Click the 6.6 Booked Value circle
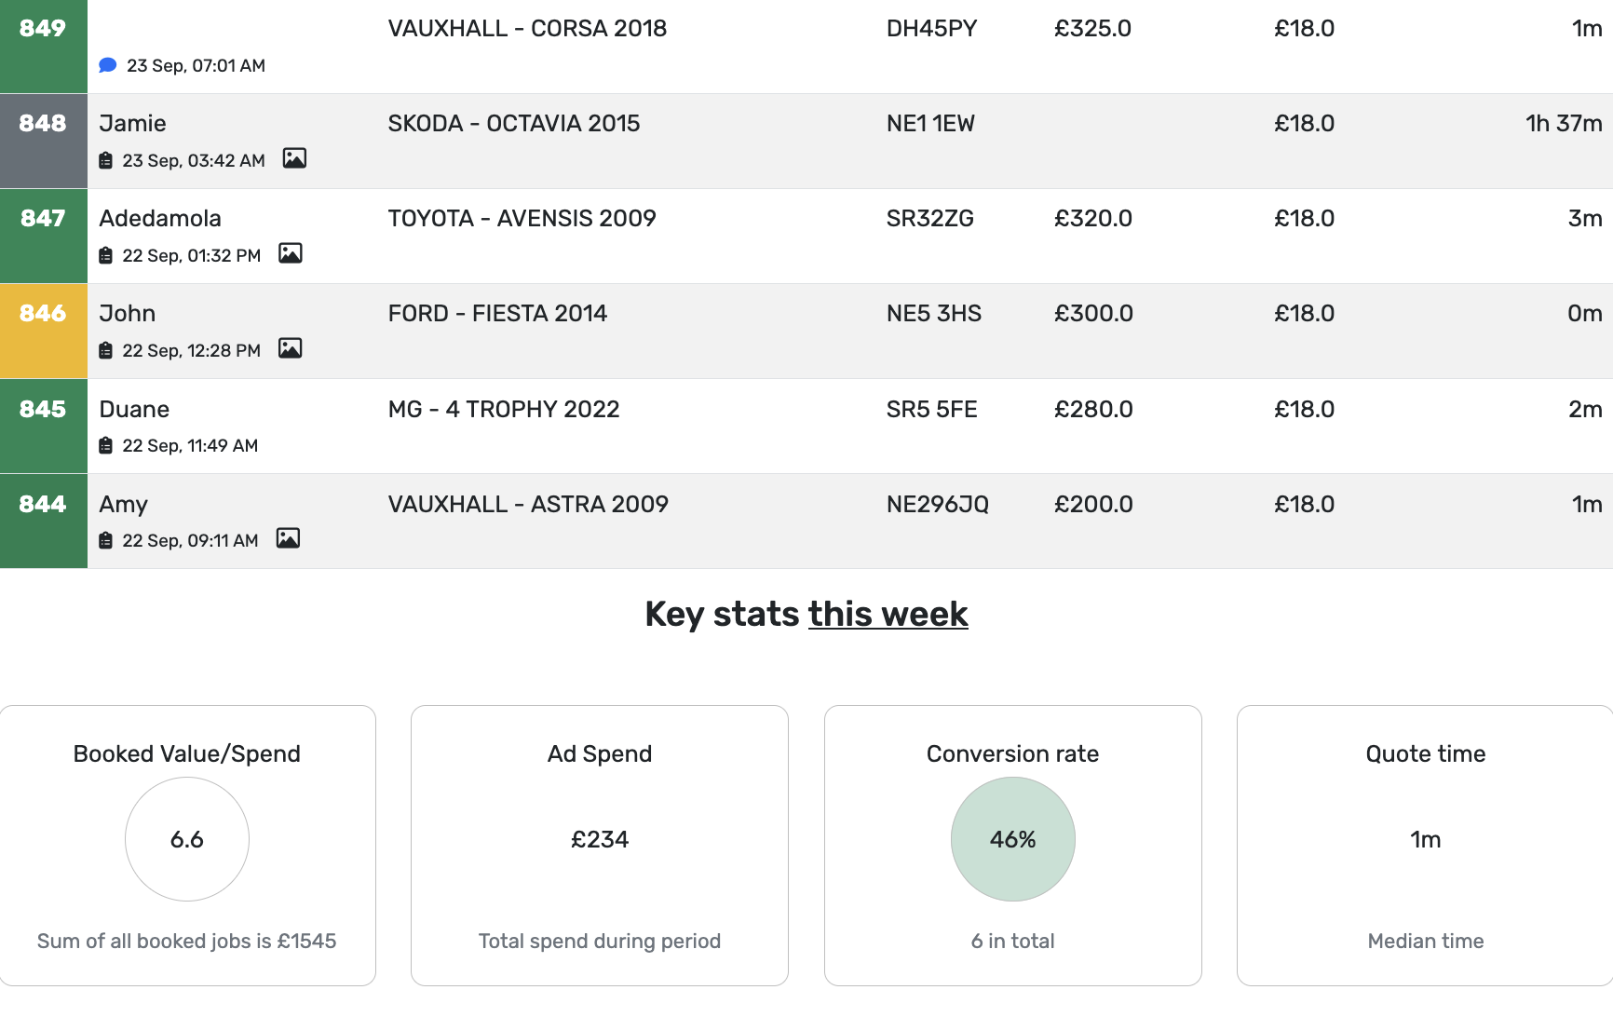This screenshot has height=1017, width=1613. click(x=186, y=839)
